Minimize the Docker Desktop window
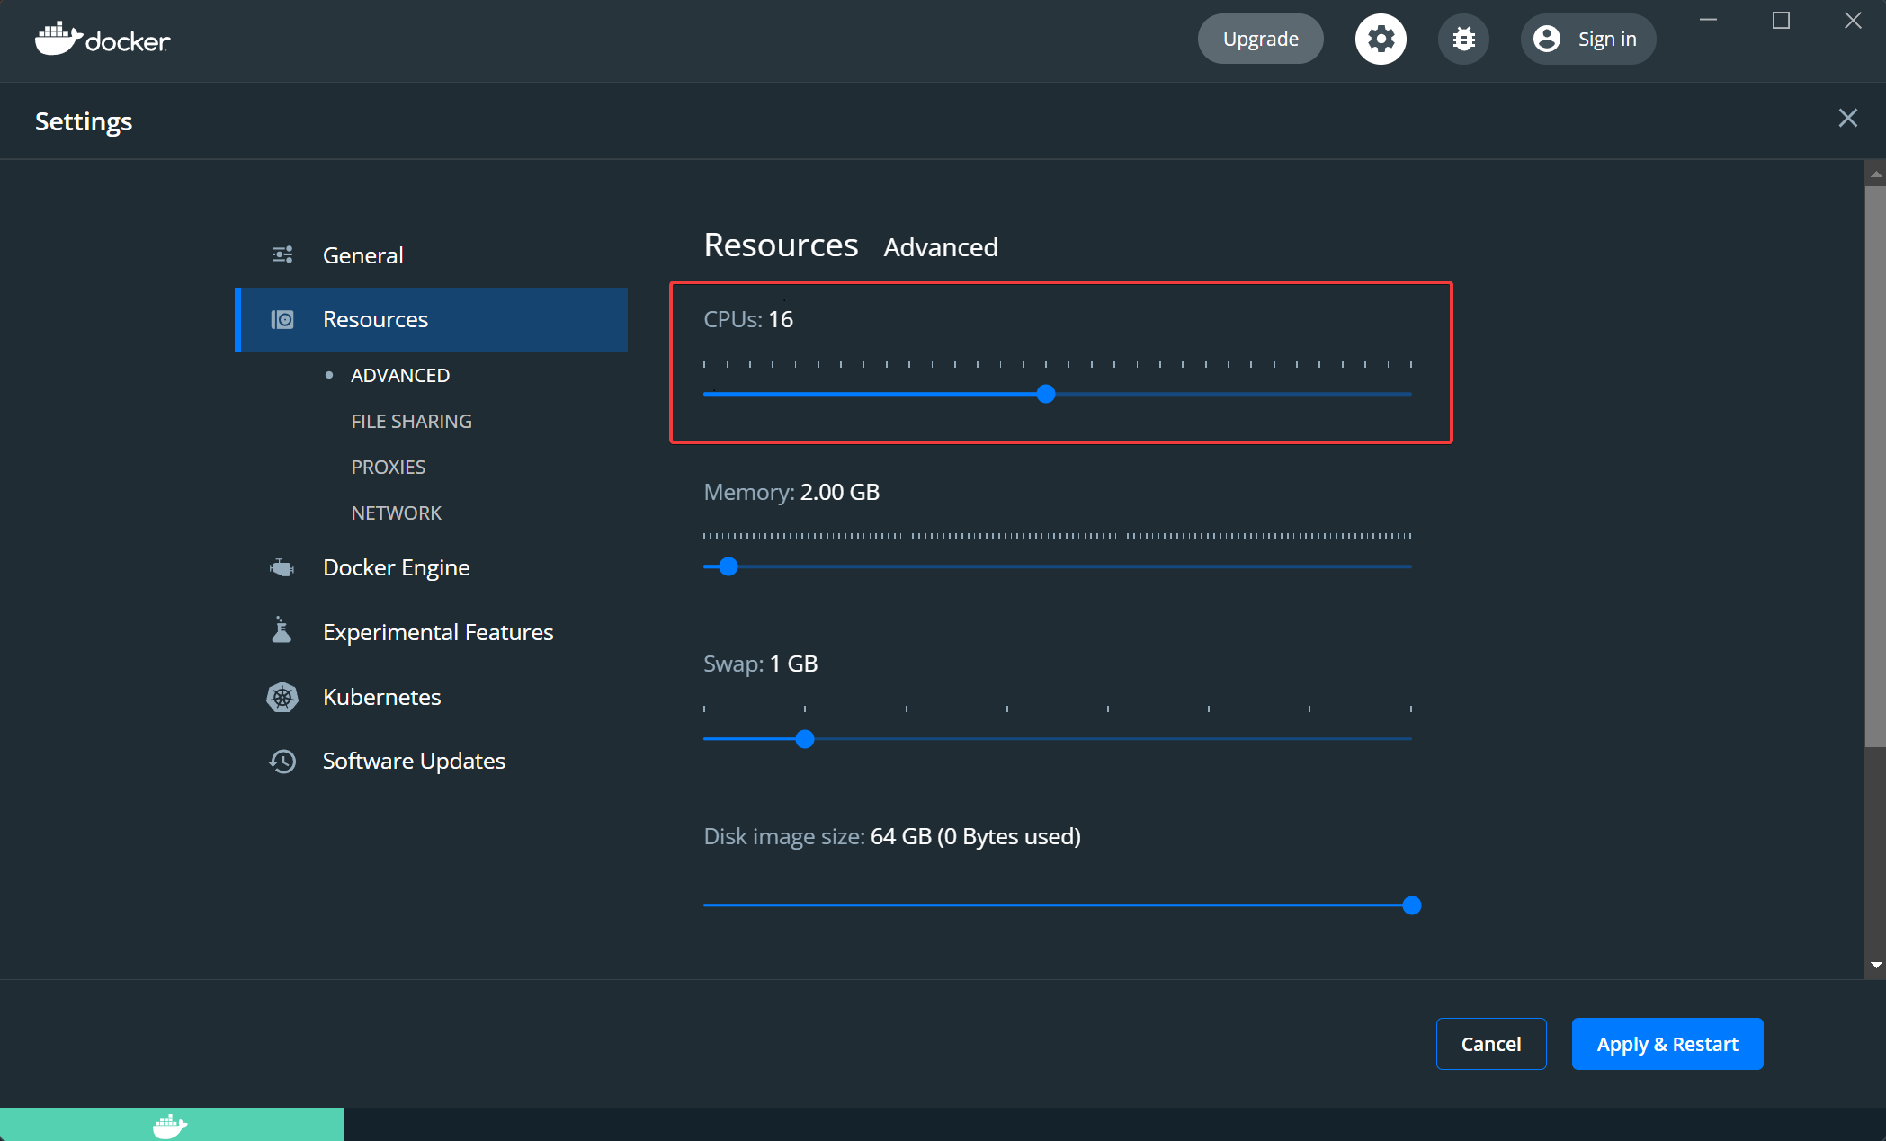 pyautogui.click(x=1708, y=20)
